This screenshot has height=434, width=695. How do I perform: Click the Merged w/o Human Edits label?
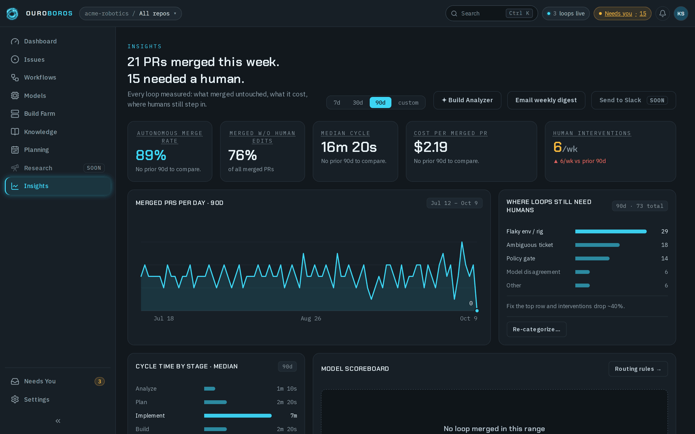coord(263,137)
